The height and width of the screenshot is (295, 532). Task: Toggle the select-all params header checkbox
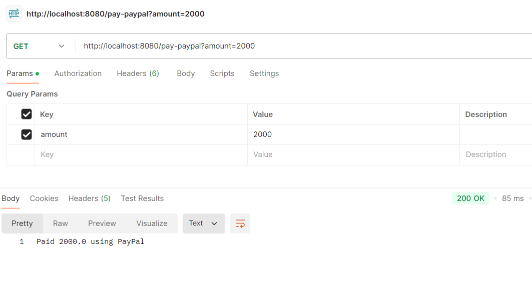pyautogui.click(x=27, y=114)
